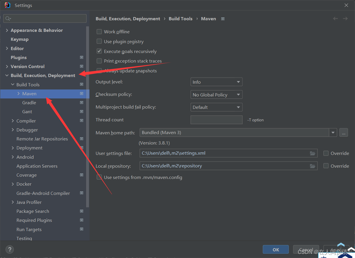Close the Settings dialog
Viewport: 355px width, 258px height.
(x=346, y=5)
